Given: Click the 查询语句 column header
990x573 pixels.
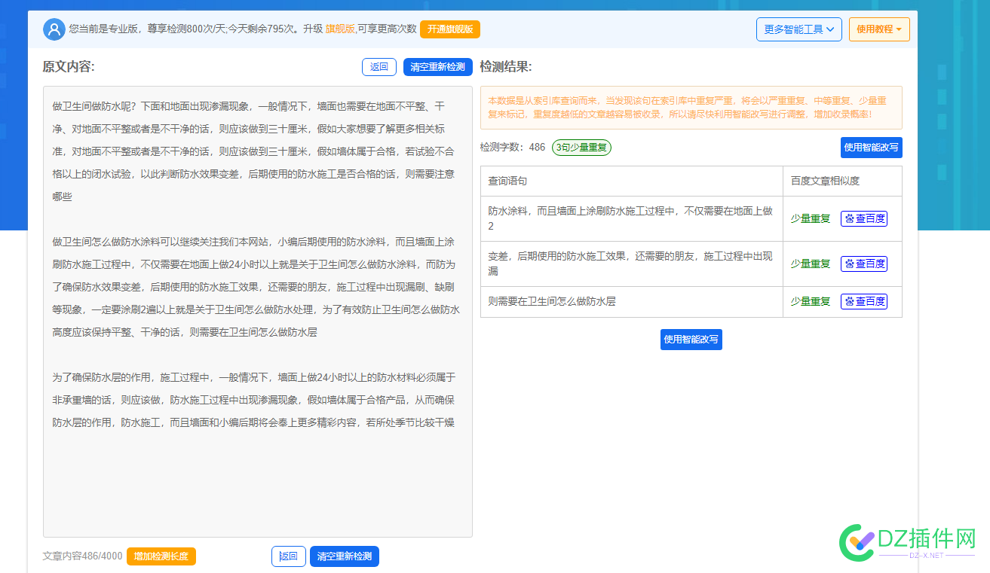Looking at the screenshot, I should point(508,181).
